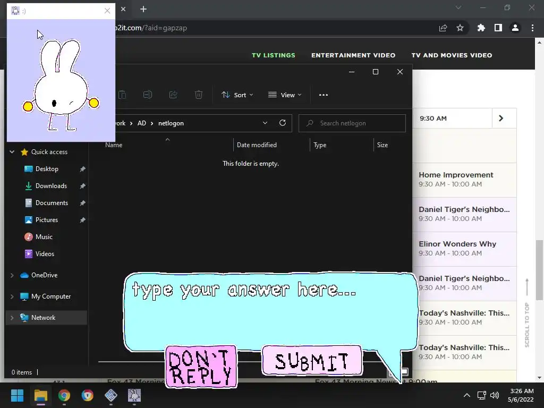
Task: Open volume control in system tray
Action: point(495,395)
